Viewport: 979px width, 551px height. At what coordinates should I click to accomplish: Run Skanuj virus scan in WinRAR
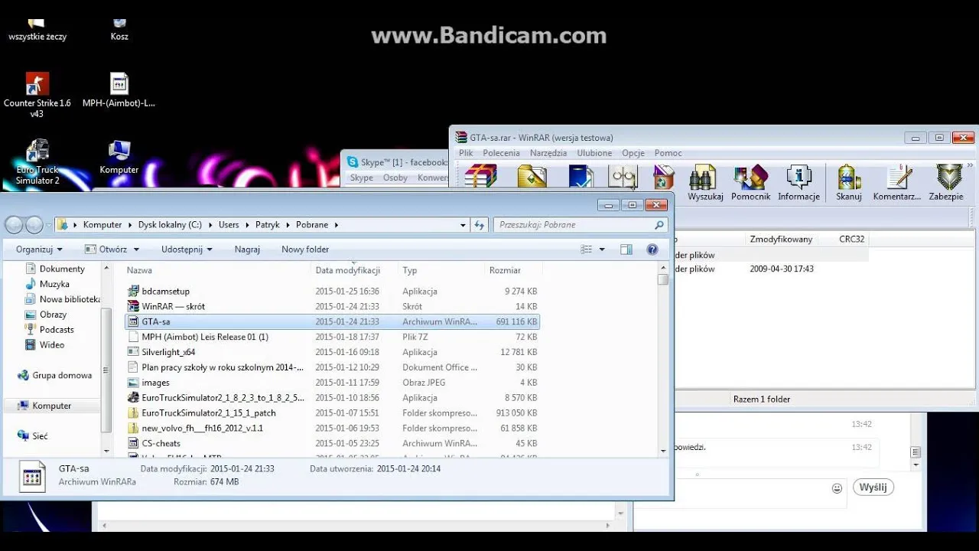[x=849, y=177]
